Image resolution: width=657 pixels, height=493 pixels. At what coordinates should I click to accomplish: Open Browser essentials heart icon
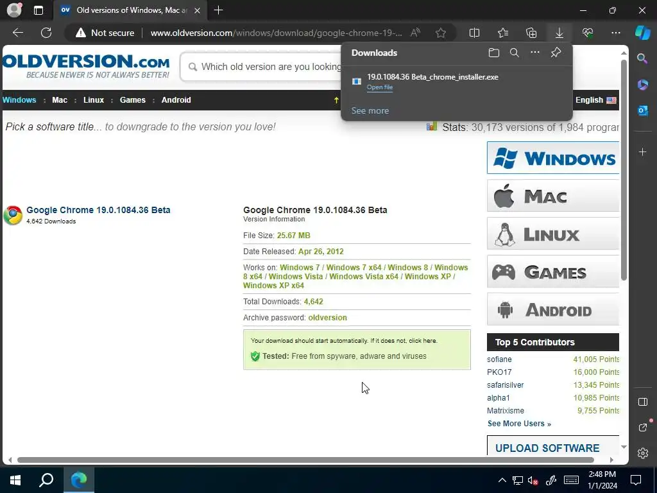(x=588, y=33)
